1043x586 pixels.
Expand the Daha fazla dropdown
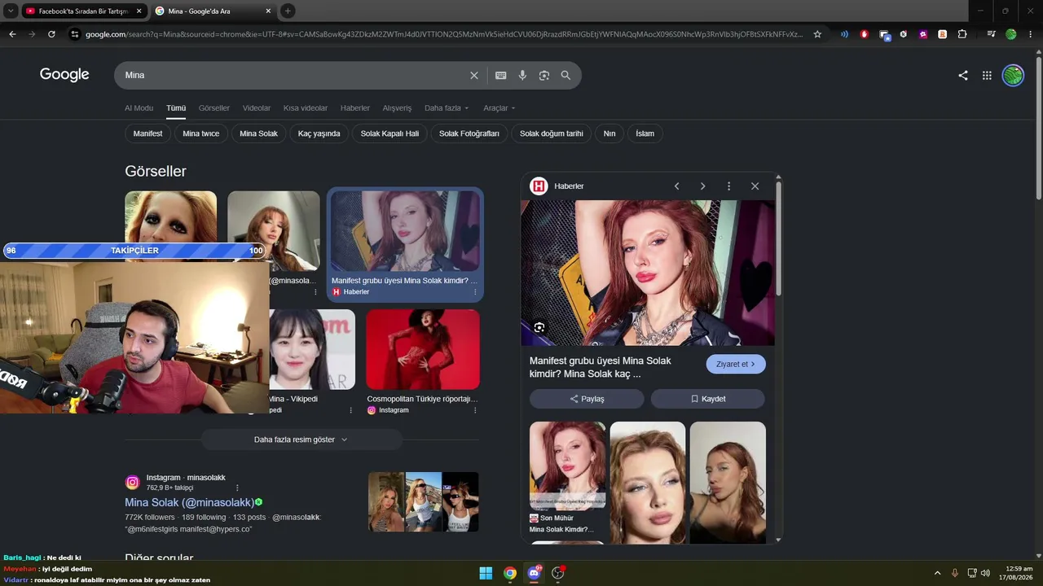tap(447, 108)
